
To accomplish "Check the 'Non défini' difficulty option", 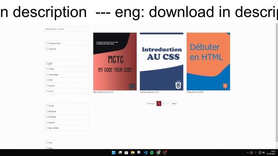I will pos(47,128).
